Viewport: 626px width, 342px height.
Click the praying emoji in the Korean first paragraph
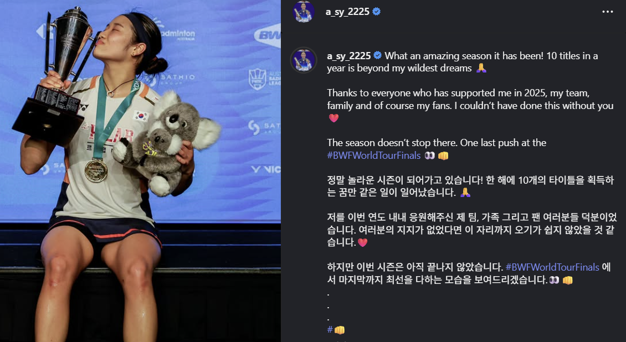(x=465, y=193)
